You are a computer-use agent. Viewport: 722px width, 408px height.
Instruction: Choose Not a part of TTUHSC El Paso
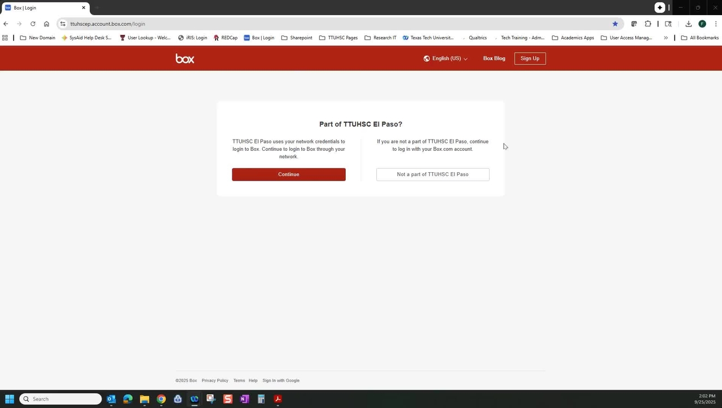pos(433,174)
